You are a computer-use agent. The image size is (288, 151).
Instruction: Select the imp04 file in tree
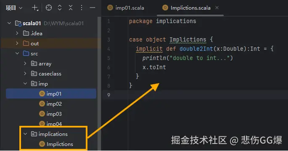tap(54, 124)
